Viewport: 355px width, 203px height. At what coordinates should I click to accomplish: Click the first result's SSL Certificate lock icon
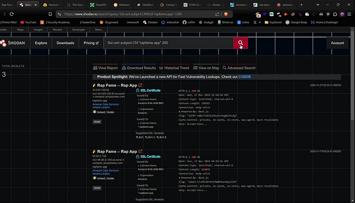137,90
